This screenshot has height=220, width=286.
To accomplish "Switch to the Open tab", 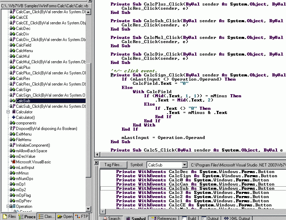I will coord(65,217).
